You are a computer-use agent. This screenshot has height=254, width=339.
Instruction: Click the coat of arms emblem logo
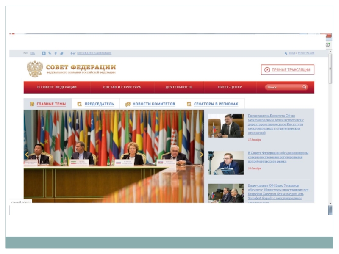point(35,69)
